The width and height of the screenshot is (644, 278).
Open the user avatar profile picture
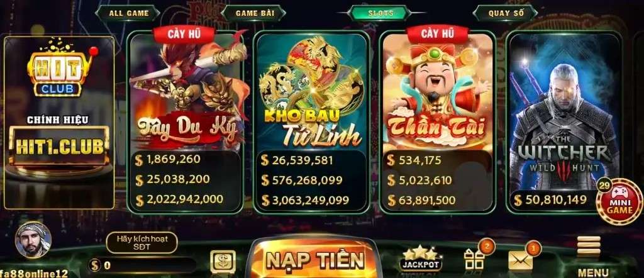[x=33, y=240]
